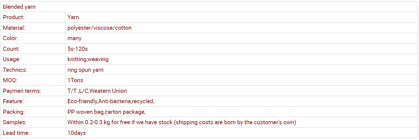Select the '5s-120s' count value

[x=77, y=49]
